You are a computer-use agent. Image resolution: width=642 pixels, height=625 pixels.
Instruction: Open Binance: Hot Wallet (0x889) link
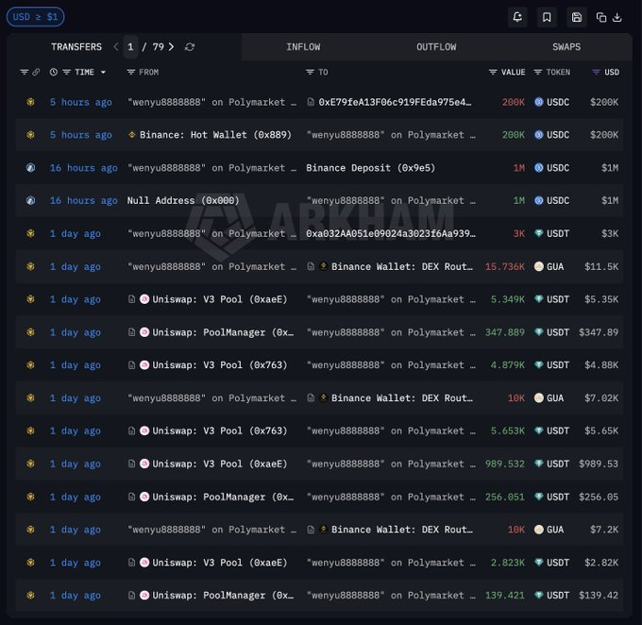click(x=215, y=135)
